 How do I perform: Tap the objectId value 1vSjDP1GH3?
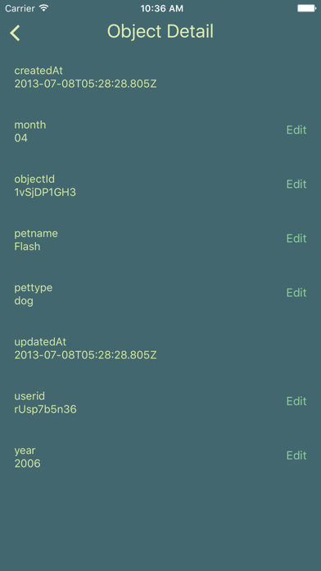45,192
